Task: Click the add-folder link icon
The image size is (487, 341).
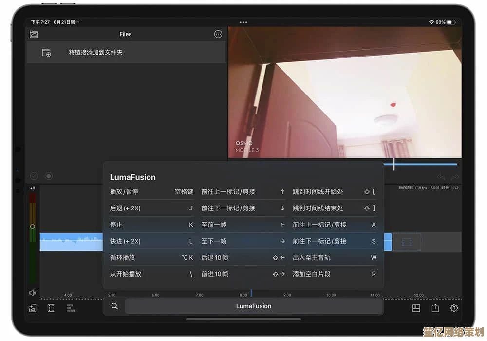Action: (x=46, y=53)
